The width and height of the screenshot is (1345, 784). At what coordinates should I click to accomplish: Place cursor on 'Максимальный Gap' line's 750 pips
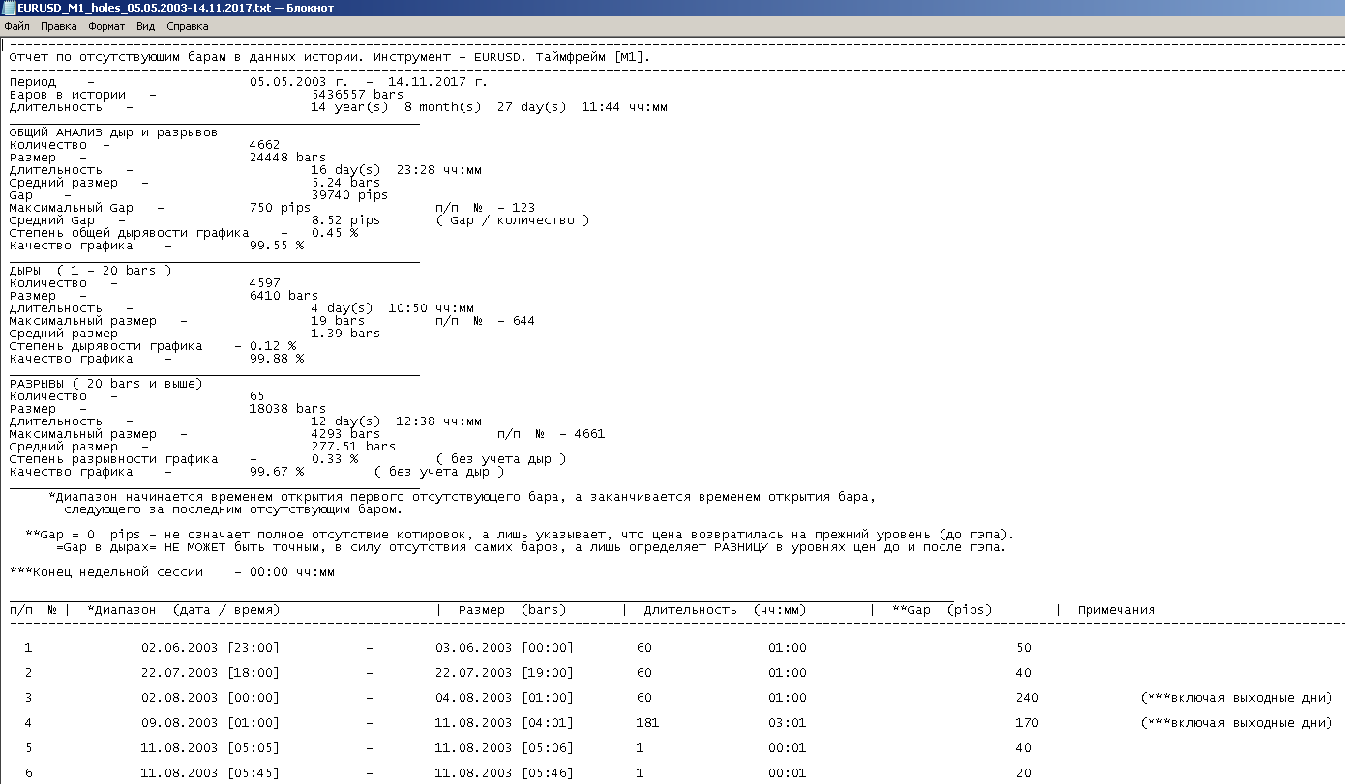click(280, 208)
